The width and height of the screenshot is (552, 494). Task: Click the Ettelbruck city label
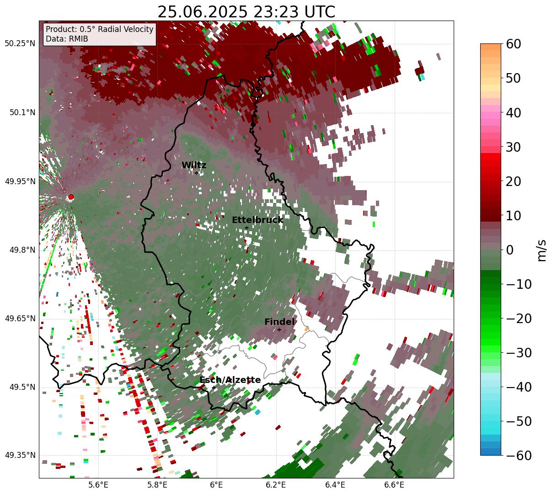(x=257, y=220)
